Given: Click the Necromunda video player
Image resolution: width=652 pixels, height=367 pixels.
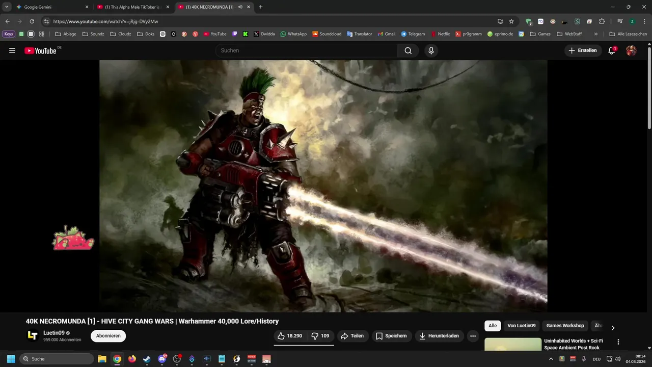Looking at the screenshot, I should pos(323,186).
